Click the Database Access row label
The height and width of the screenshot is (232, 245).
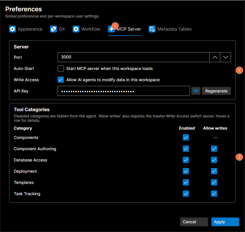click(x=30, y=160)
